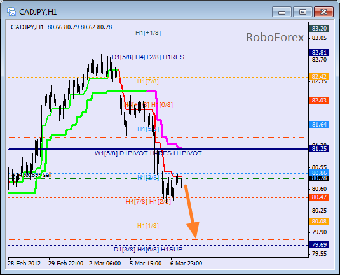Maximize the CADJPY,H1 chart window
The image size is (340, 275).
click(303, 12)
